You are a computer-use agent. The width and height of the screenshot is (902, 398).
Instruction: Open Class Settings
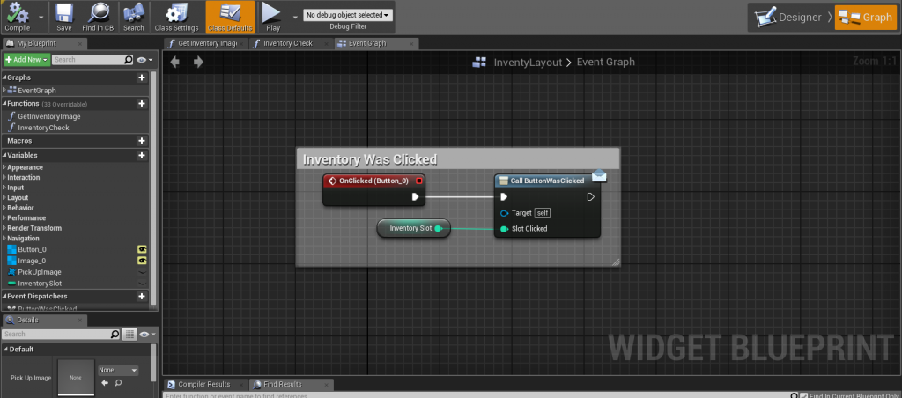coord(176,17)
